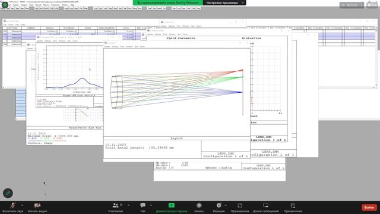This screenshot has height=214, width=380.
Task: Click LDE toolbar button
Action: pos(37,8)
